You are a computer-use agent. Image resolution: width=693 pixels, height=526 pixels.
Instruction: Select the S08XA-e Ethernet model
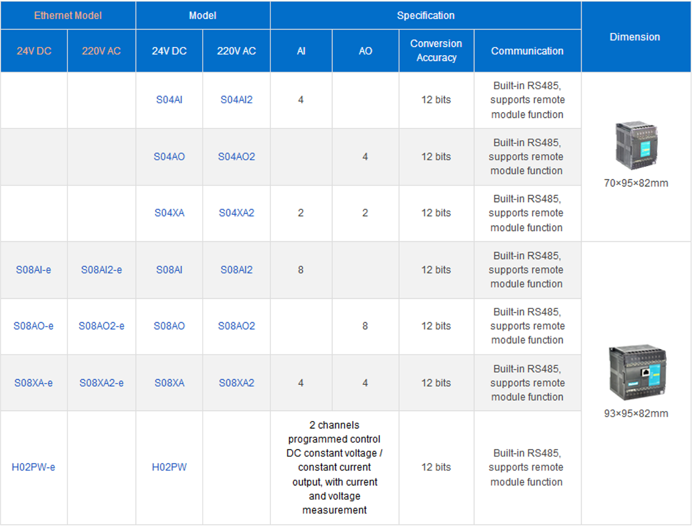tap(34, 383)
